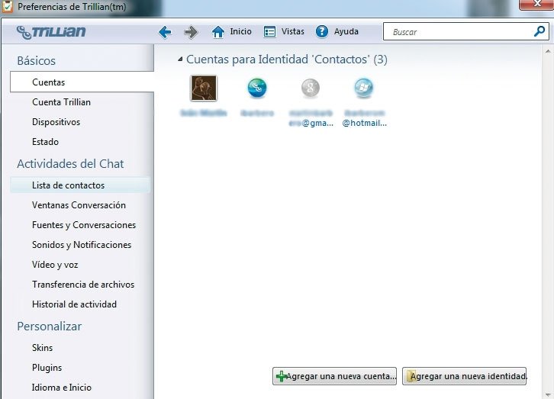Click the search magnifier icon
The width and height of the screenshot is (554, 399).
click(540, 31)
